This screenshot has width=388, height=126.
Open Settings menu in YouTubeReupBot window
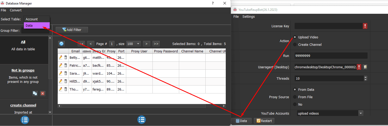[249, 16]
